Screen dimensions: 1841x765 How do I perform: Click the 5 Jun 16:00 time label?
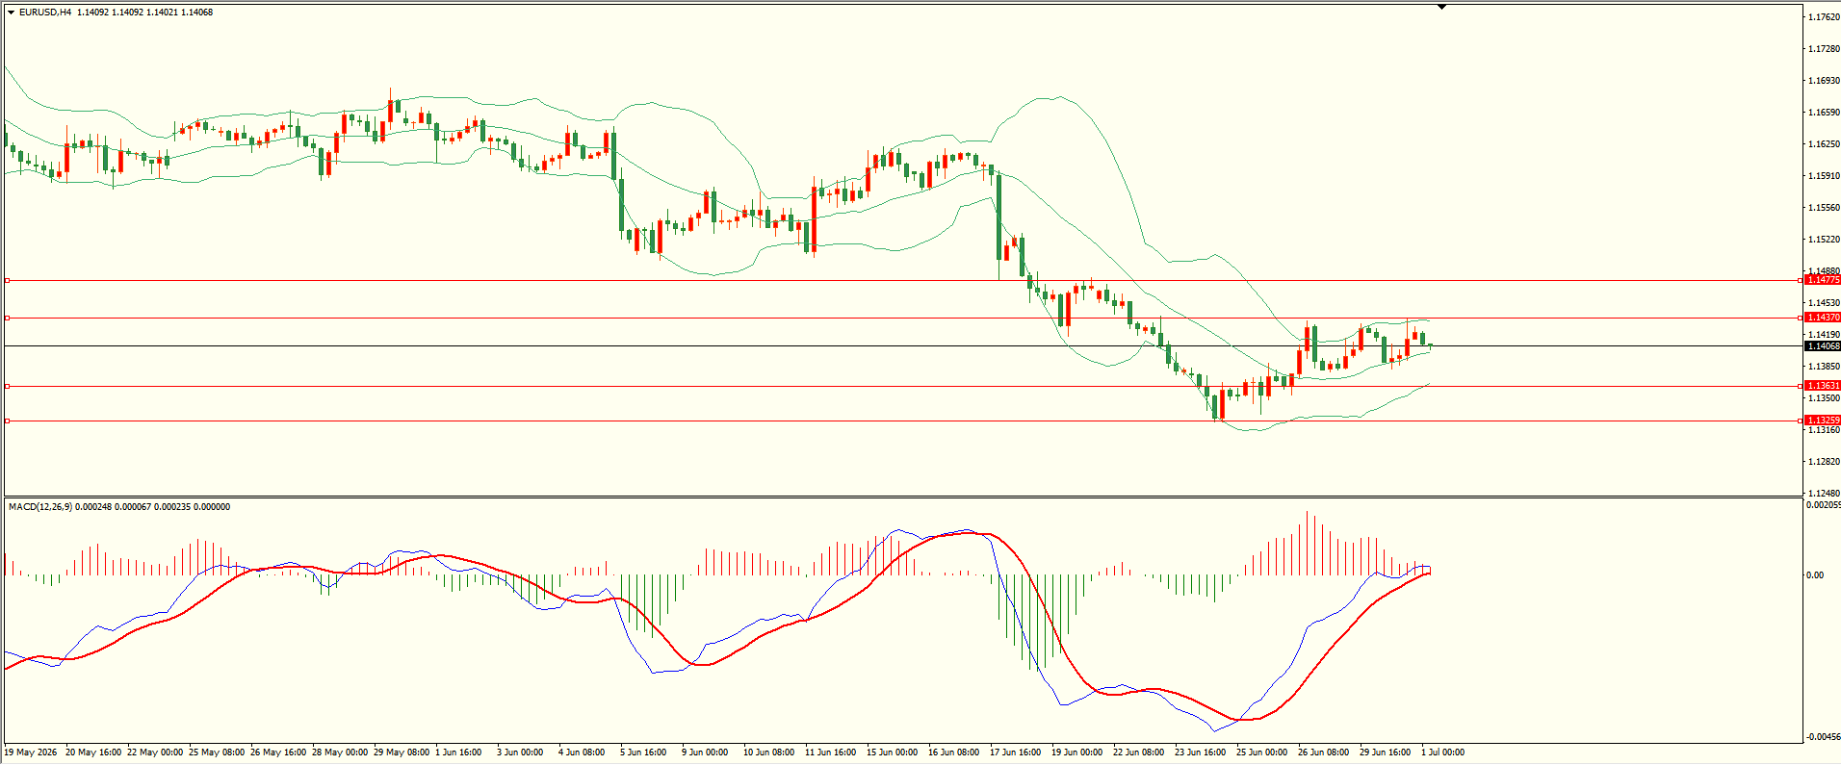tap(643, 752)
